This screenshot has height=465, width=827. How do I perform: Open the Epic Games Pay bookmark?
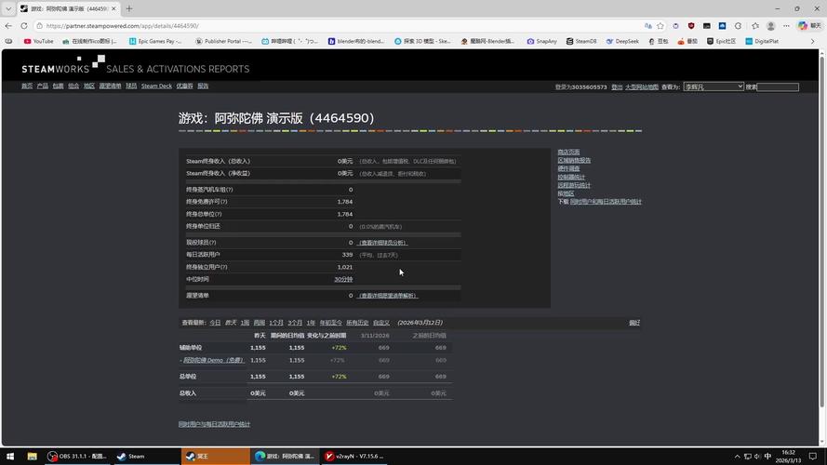[155, 41]
